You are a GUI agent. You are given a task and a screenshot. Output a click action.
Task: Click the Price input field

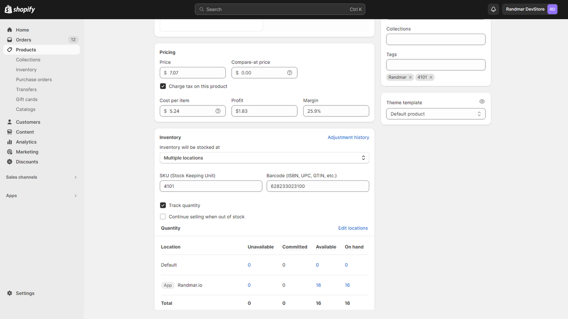click(193, 73)
